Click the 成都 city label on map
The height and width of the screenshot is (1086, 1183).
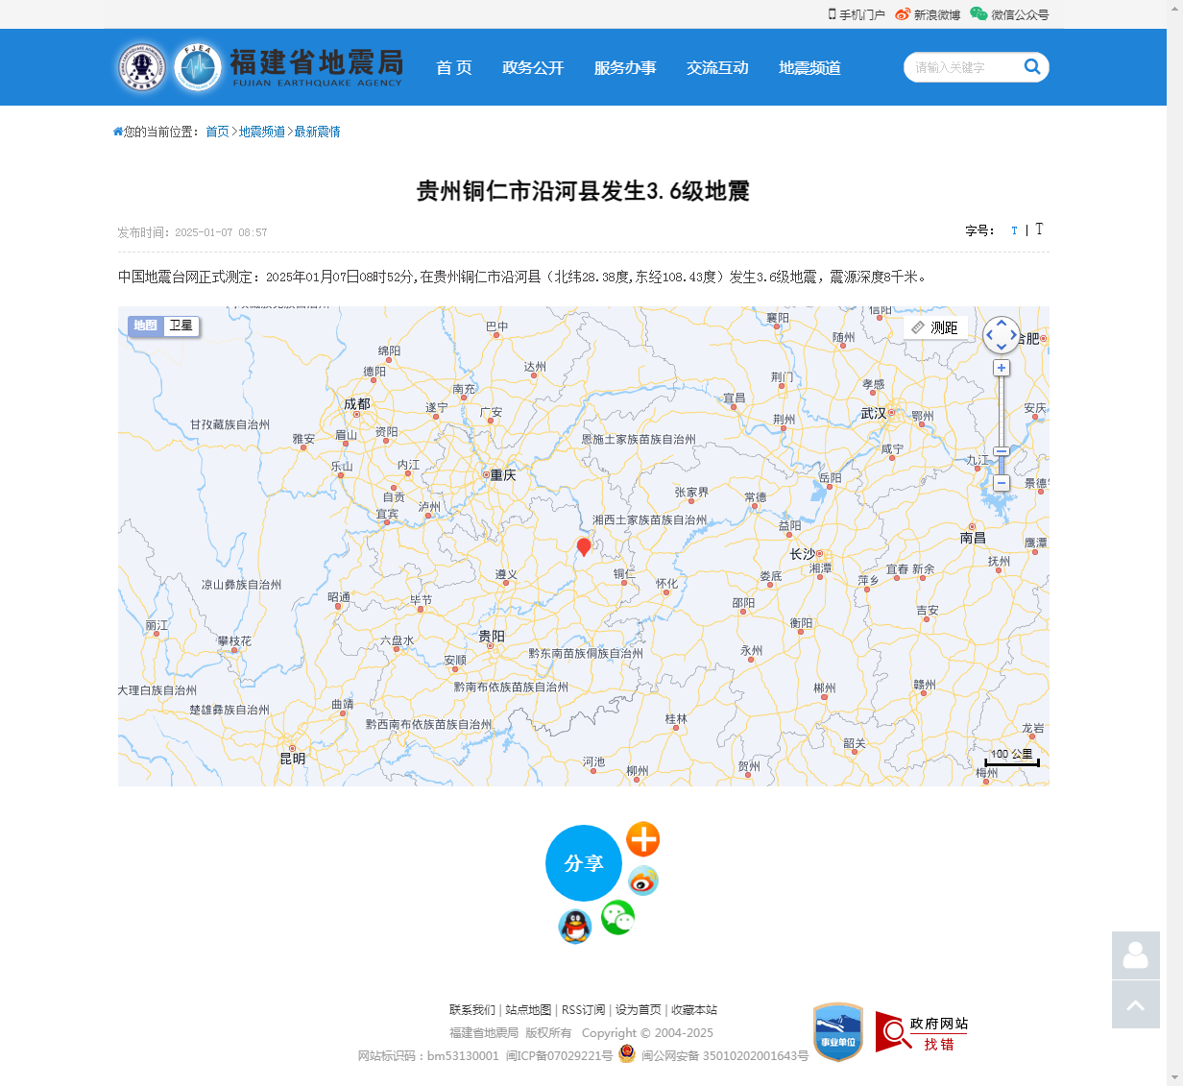(357, 404)
